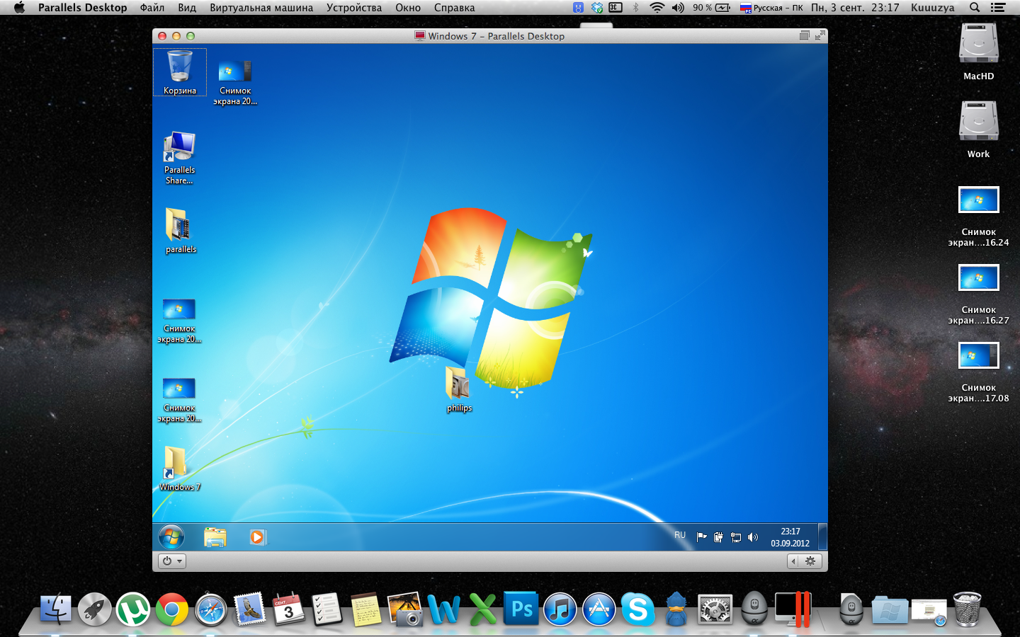Screen dimensions: 1020x637
Task: Open the Windows 7 Start menu orb
Action: 171,537
